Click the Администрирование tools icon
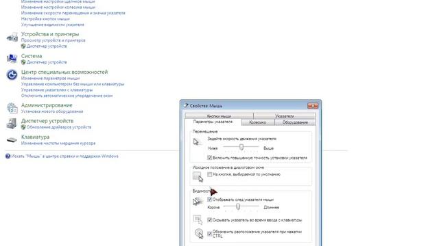This screenshot has width=439, height=246. click(12, 108)
